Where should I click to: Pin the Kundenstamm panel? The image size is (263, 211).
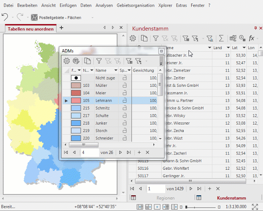click(x=256, y=28)
